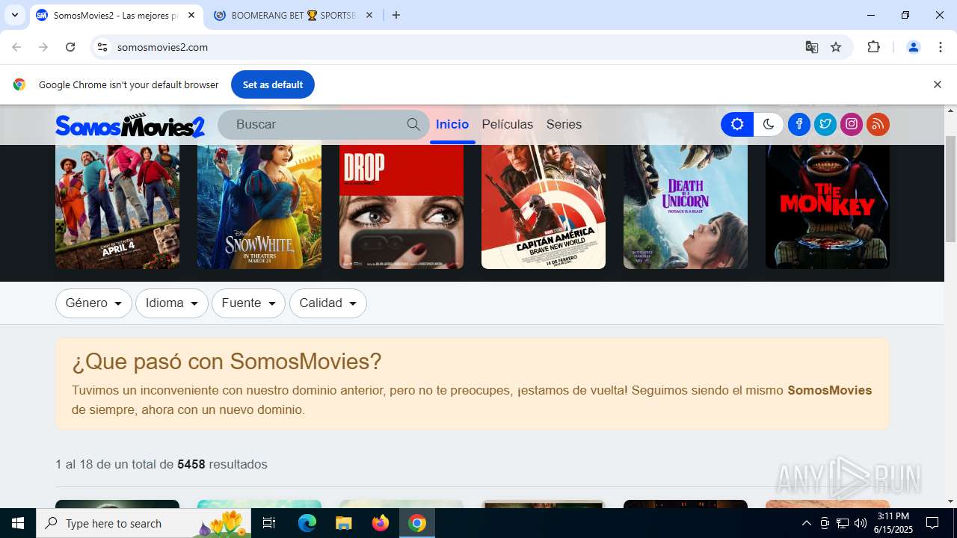The image size is (957, 538).
Task: Open The Monkey movie poster
Action: (828, 206)
